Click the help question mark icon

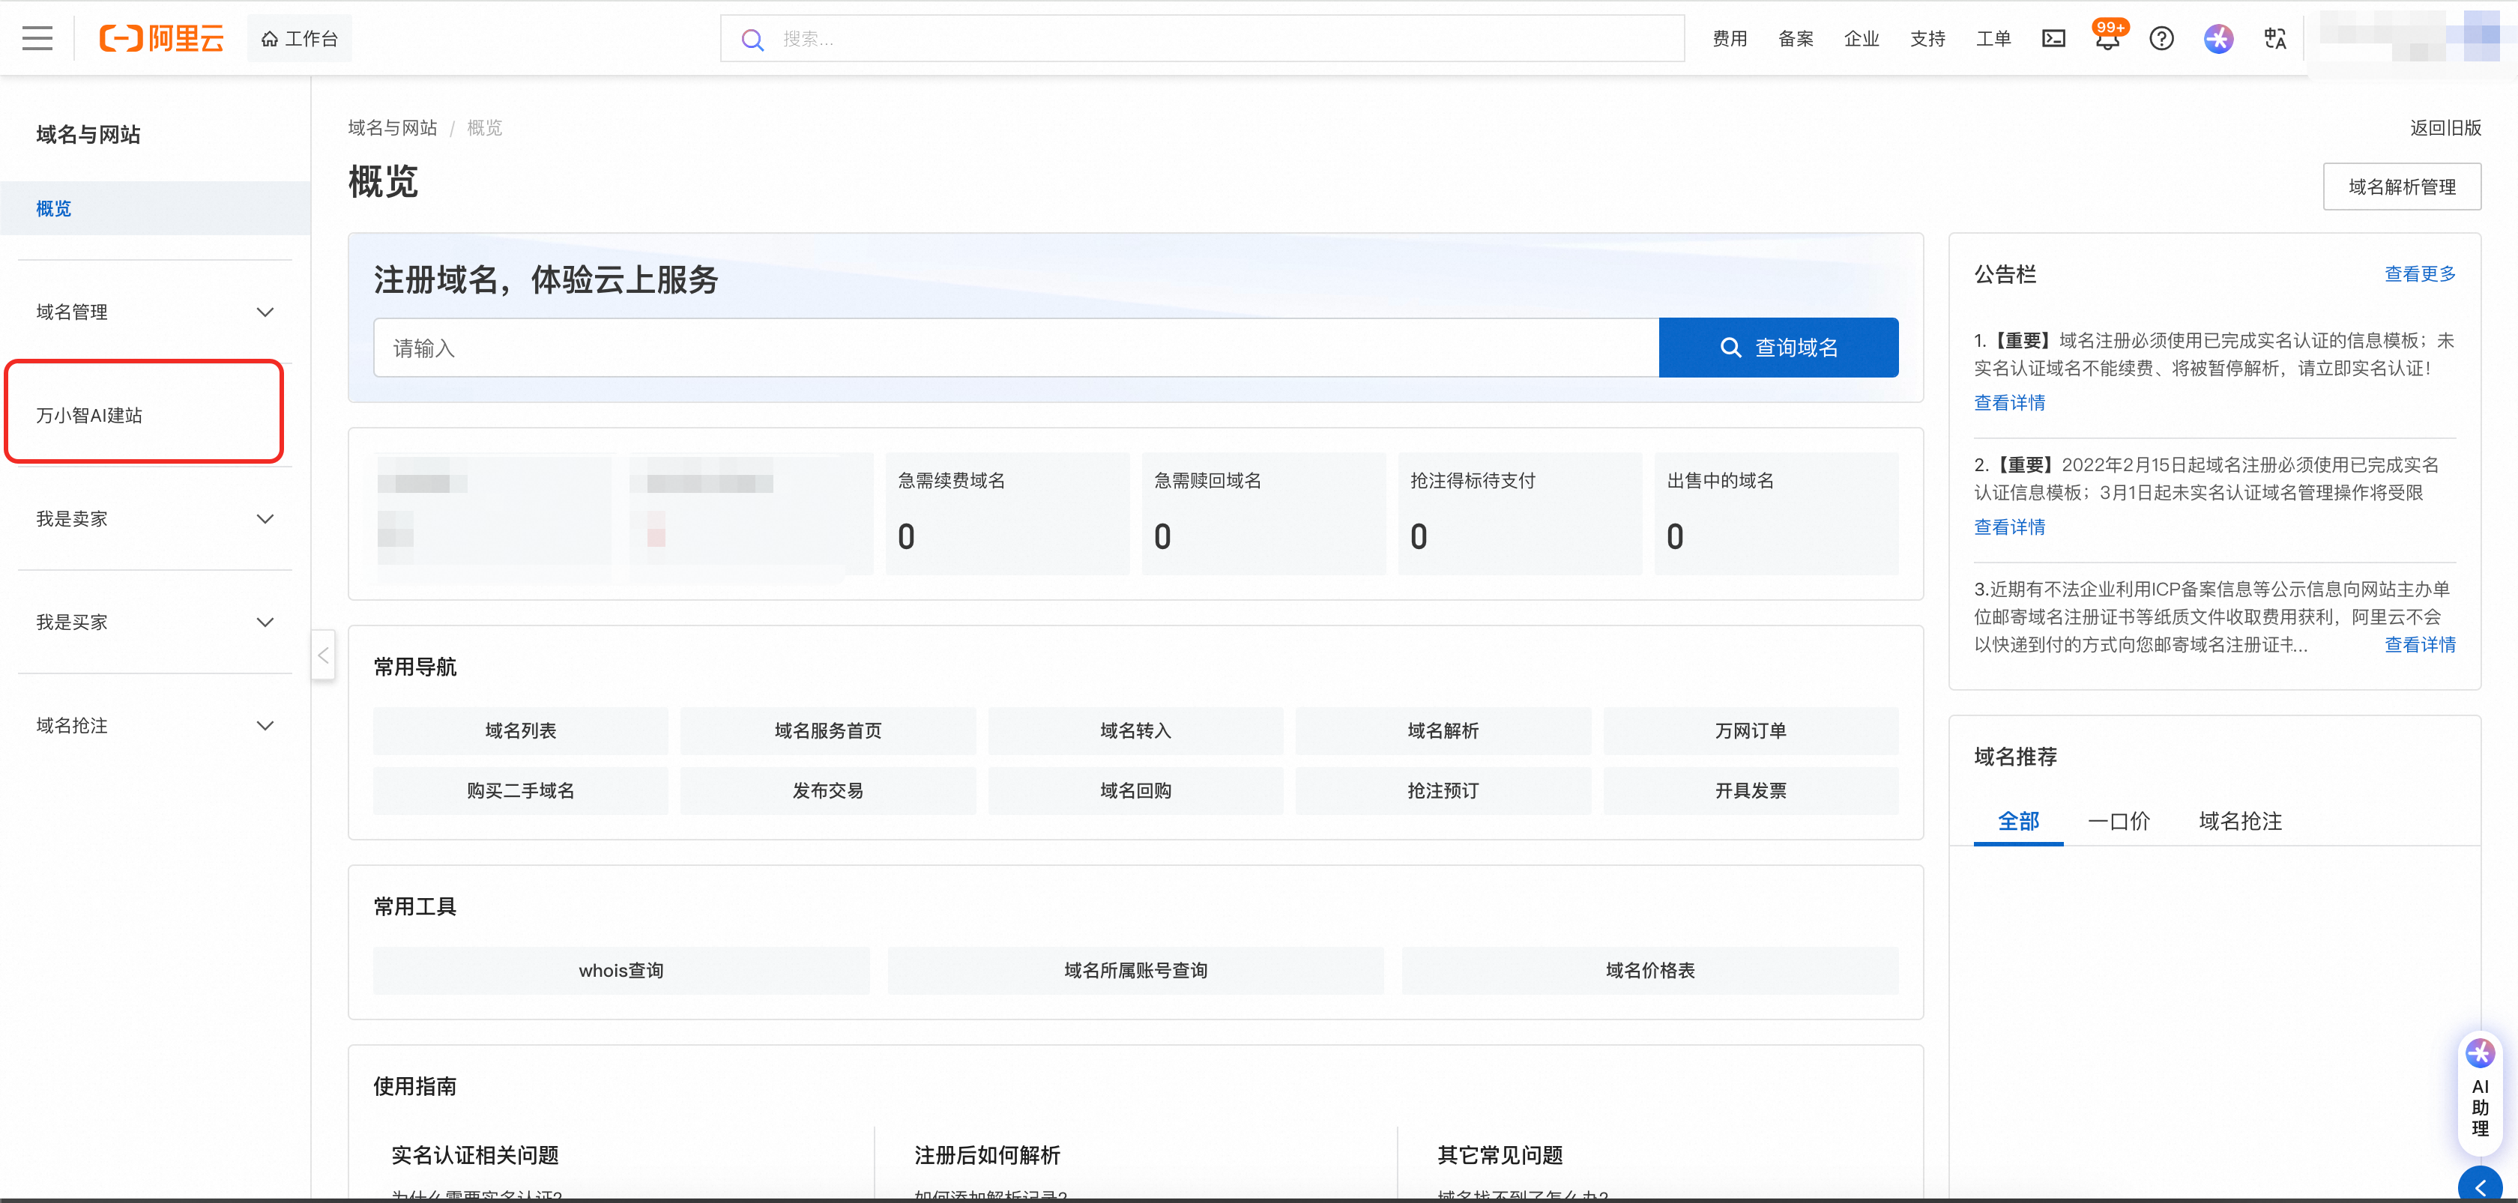2161,38
